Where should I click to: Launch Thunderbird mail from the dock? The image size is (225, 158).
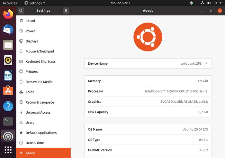[8, 30]
